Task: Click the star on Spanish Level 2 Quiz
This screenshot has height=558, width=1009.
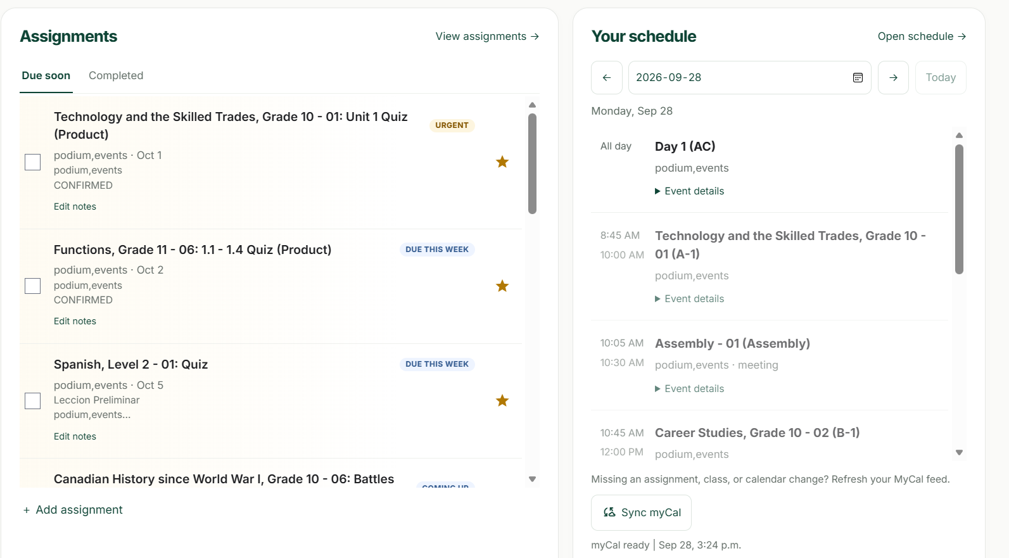Action: tap(502, 400)
